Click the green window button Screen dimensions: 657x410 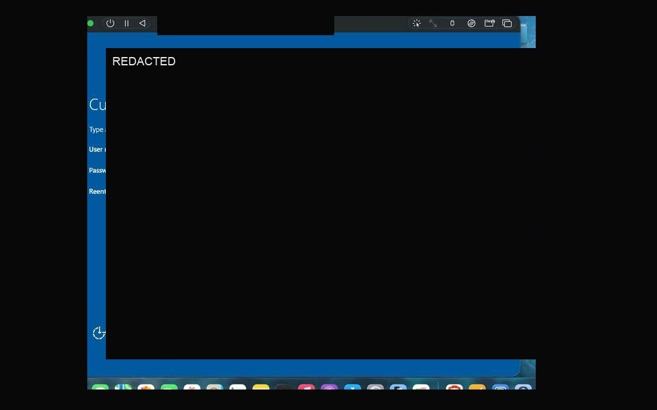pos(90,24)
